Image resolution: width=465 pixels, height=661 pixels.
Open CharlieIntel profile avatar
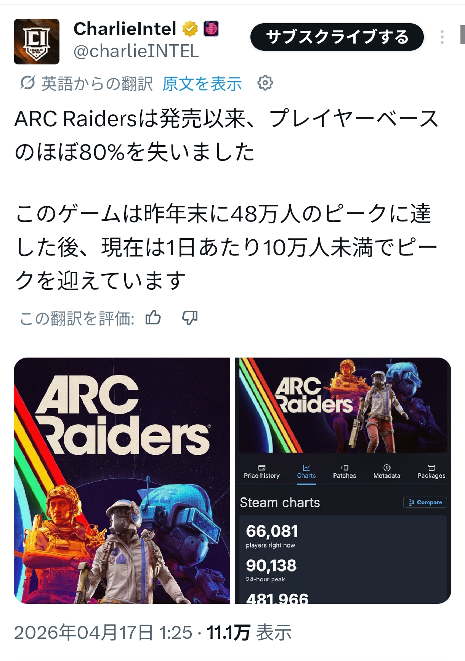pyautogui.click(x=37, y=41)
